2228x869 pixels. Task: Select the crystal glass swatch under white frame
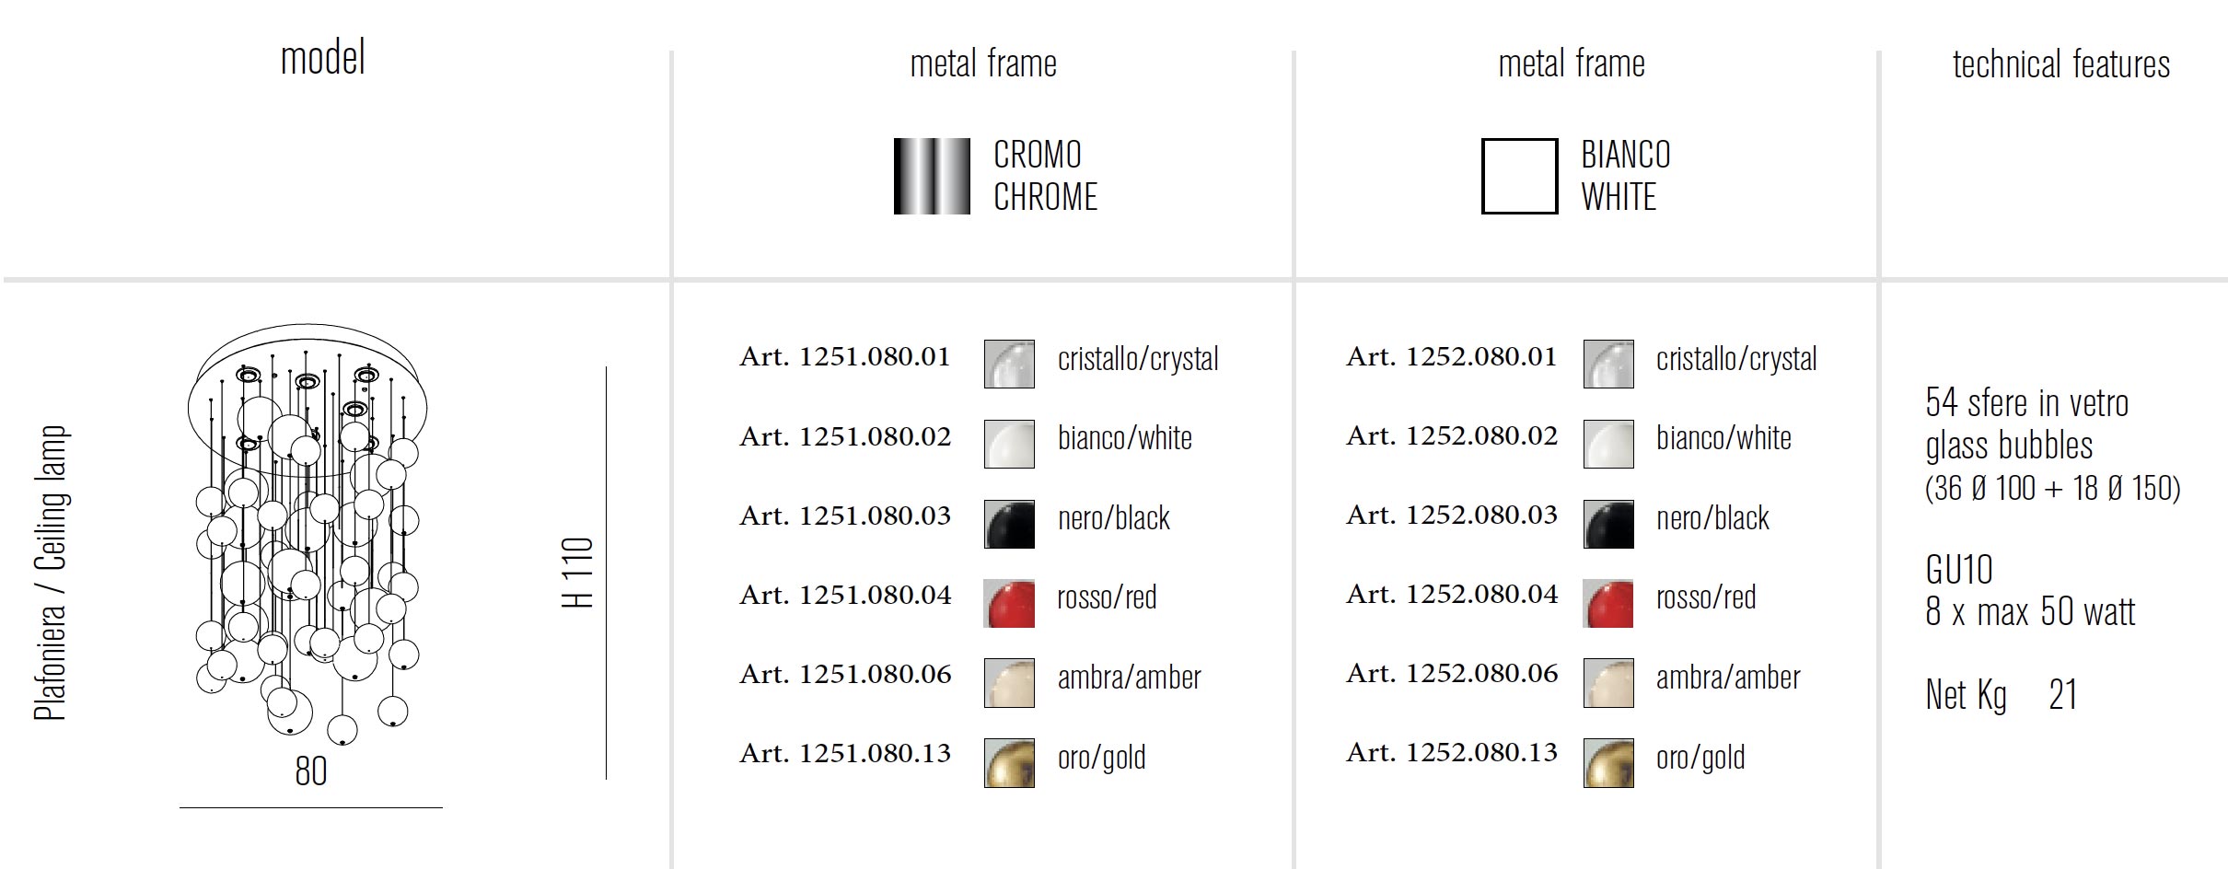[x=1608, y=364]
